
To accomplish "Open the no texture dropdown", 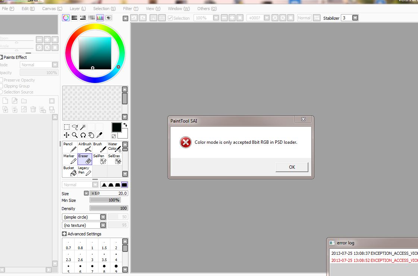I will pyautogui.click(x=103, y=225).
